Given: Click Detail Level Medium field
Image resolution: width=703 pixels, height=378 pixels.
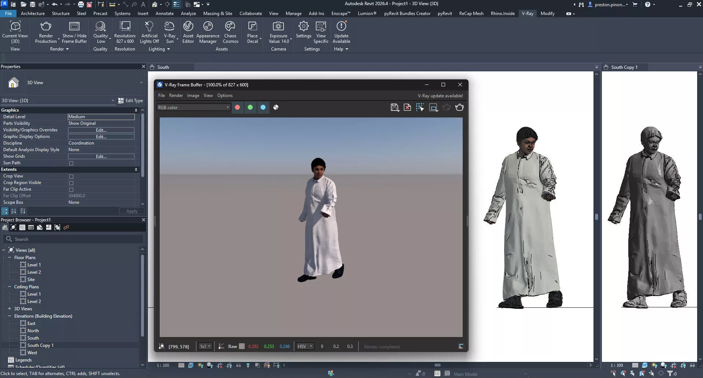Looking at the screenshot, I should tap(101, 117).
